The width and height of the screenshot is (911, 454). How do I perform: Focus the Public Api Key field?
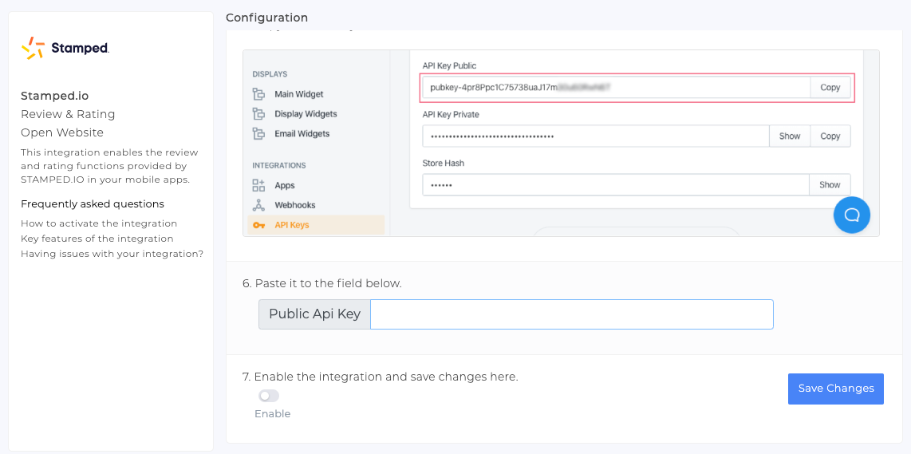572,314
